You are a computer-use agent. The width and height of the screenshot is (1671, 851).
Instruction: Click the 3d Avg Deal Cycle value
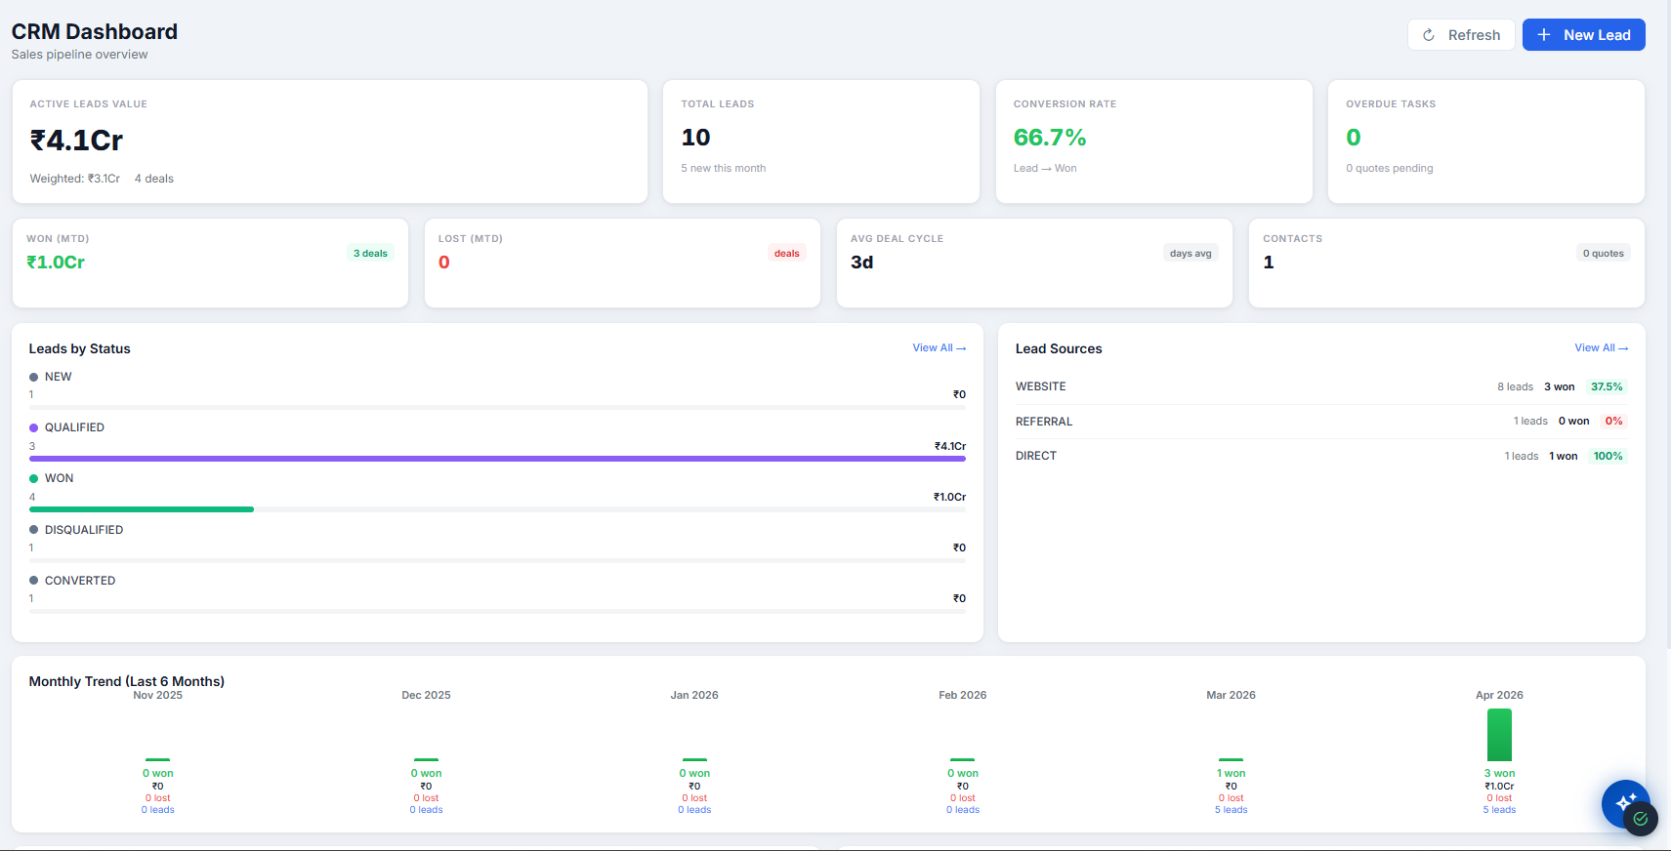point(862,263)
